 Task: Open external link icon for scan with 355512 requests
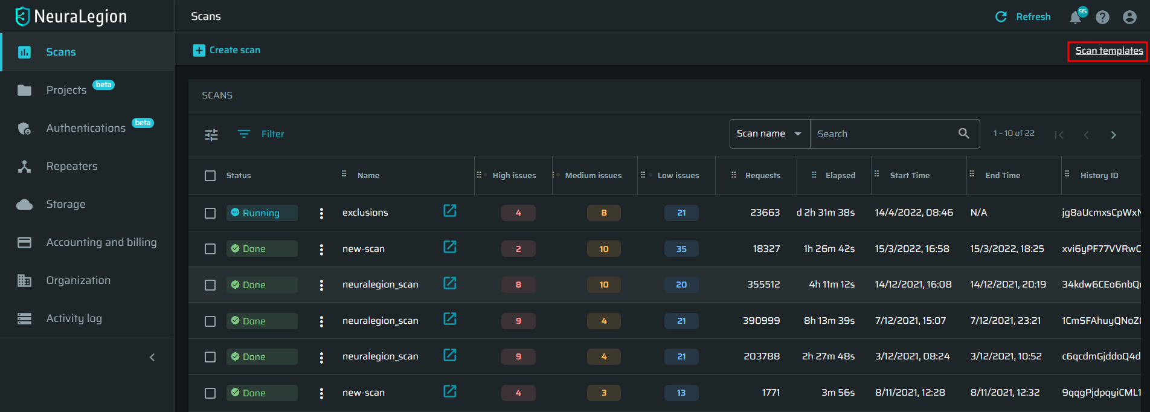(x=450, y=283)
